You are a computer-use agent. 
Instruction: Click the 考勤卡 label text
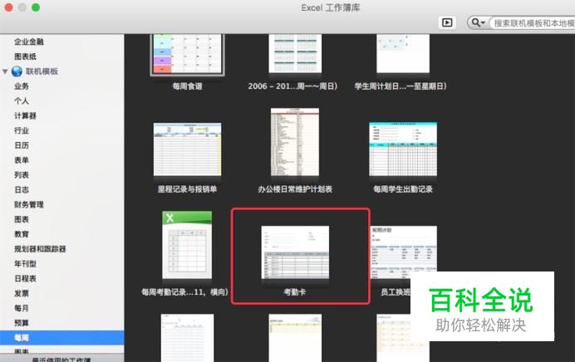click(x=295, y=292)
